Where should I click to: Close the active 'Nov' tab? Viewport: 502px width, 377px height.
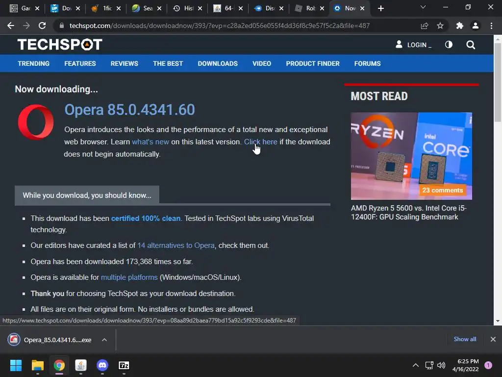pos(362,8)
